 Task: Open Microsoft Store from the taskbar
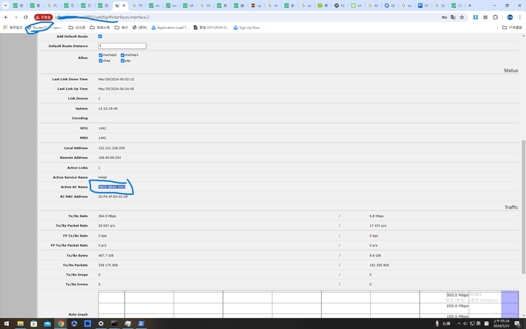(34, 324)
